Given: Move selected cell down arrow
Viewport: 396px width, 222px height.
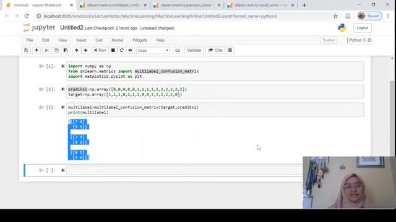Looking at the screenshot, I should tap(86, 51).
